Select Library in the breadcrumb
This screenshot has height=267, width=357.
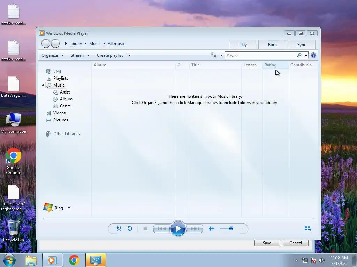(76, 44)
